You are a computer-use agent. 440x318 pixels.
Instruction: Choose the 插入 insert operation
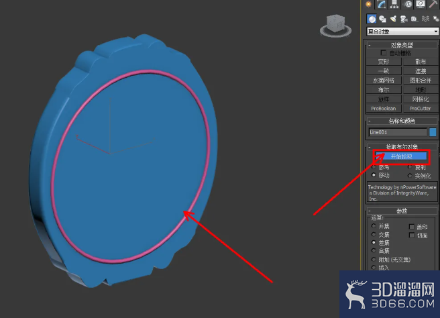point(374,268)
